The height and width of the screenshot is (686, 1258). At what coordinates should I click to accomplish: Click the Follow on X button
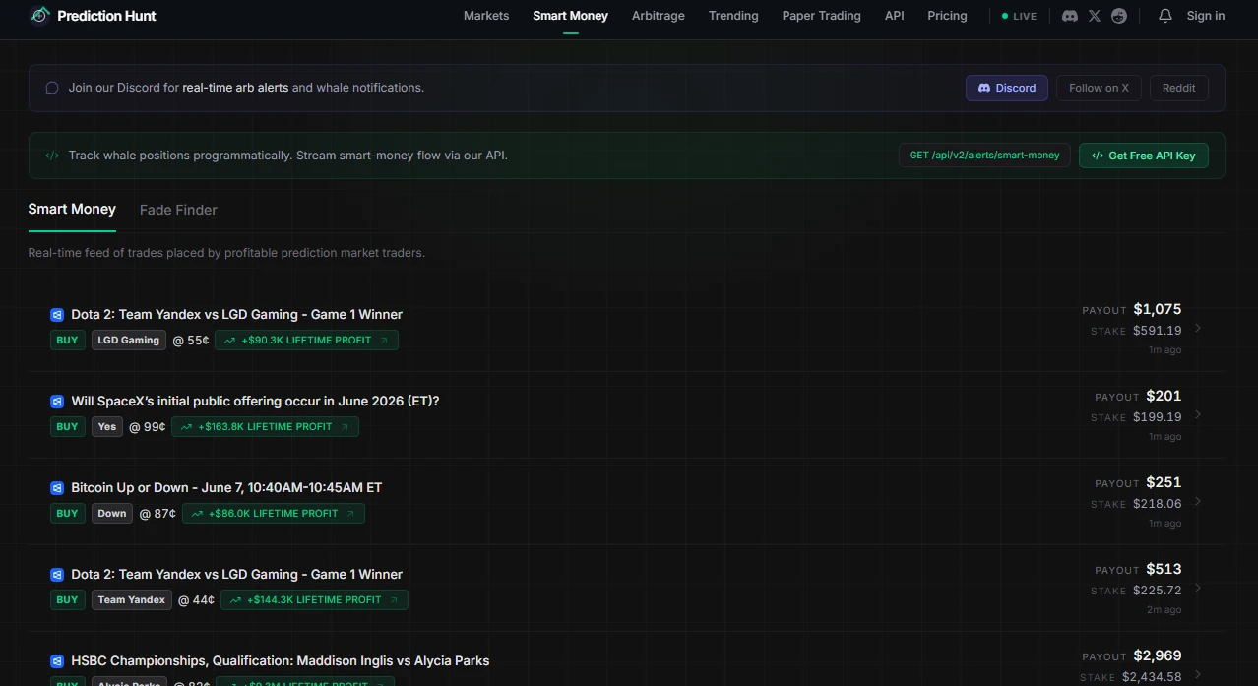[1099, 88]
